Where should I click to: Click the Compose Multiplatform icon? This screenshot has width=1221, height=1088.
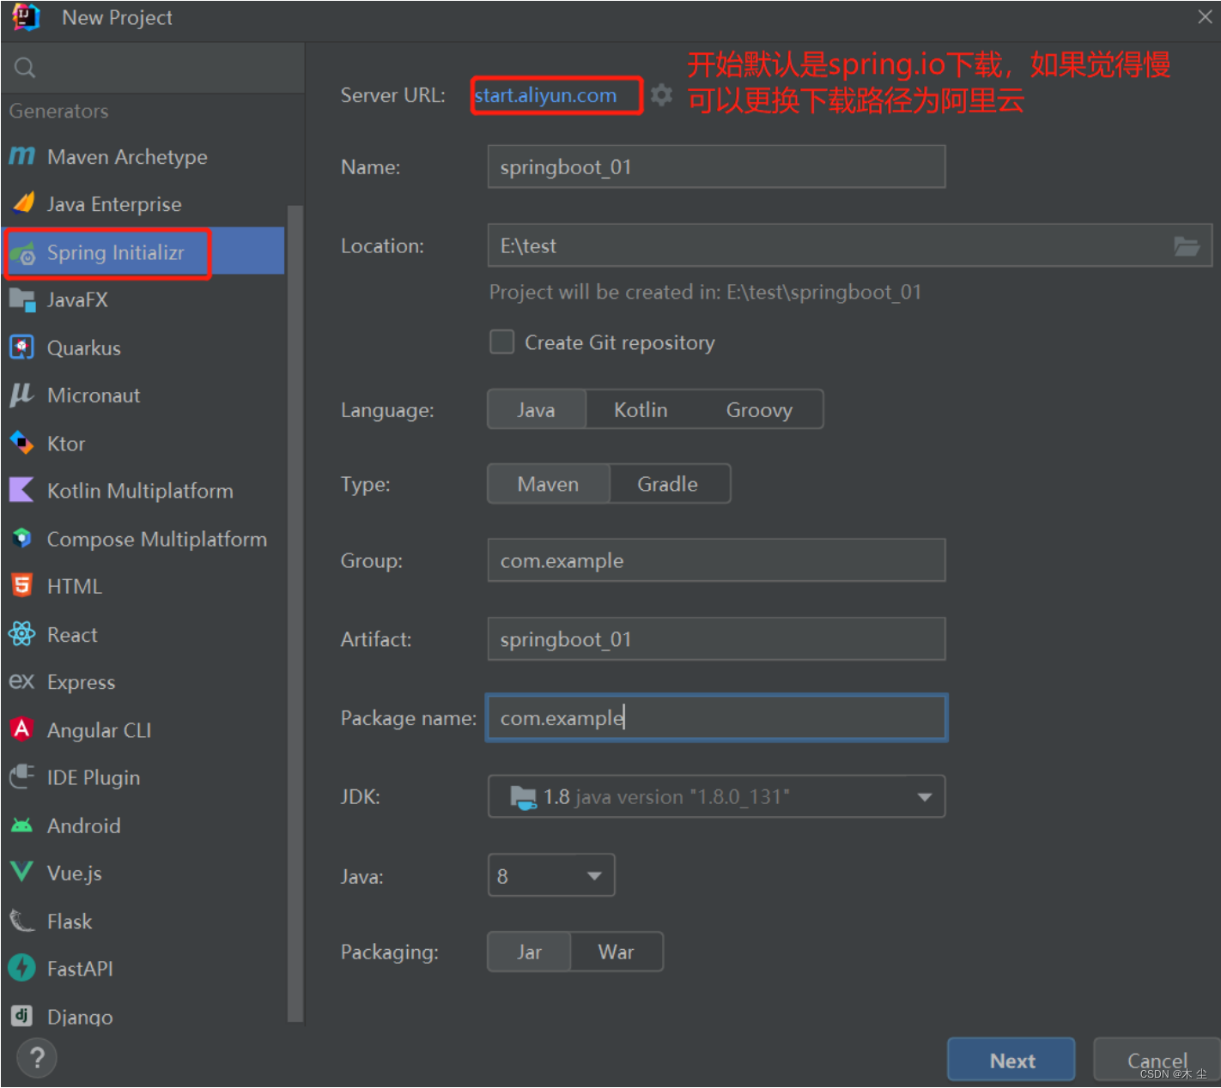point(21,539)
